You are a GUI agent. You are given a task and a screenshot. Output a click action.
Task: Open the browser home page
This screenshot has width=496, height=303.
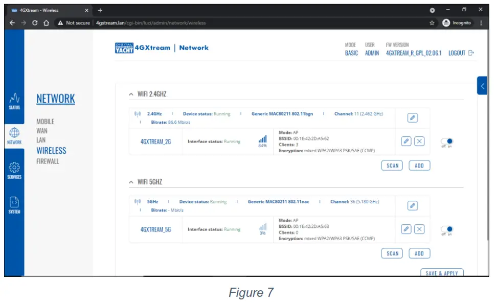(46, 23)
